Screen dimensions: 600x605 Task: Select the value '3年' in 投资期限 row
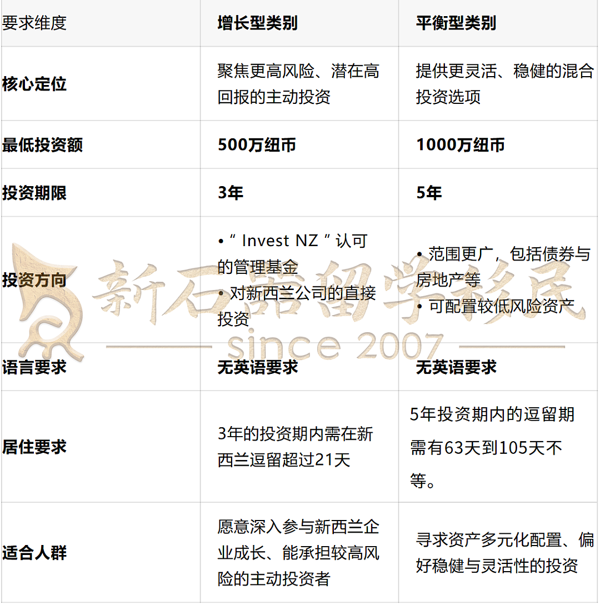[x=231, y=193]
